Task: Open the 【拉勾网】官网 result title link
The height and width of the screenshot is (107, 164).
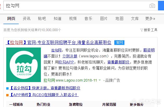Action: pos(59,43)
